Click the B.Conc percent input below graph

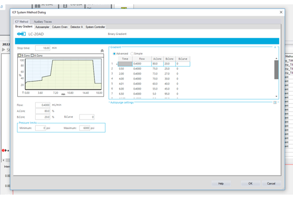[x=43, y=117]
